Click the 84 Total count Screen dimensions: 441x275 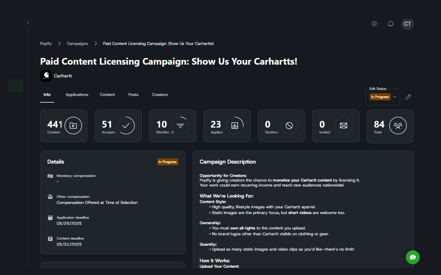tap(379, 124)
